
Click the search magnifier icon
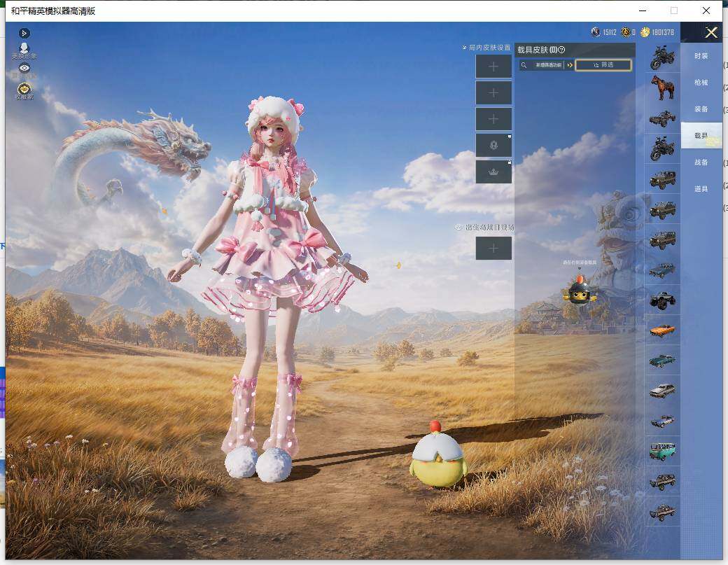[x=524, y=65]
